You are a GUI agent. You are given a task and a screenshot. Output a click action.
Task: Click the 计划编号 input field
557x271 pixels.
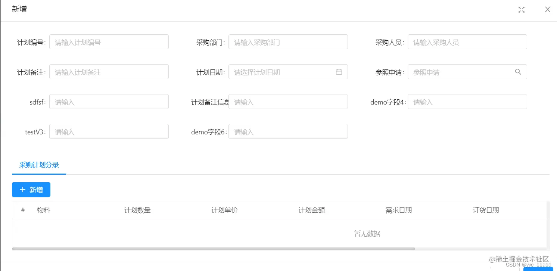109,41
